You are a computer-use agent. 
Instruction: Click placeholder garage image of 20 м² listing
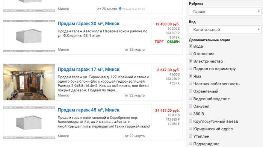(x=29, y=36)
